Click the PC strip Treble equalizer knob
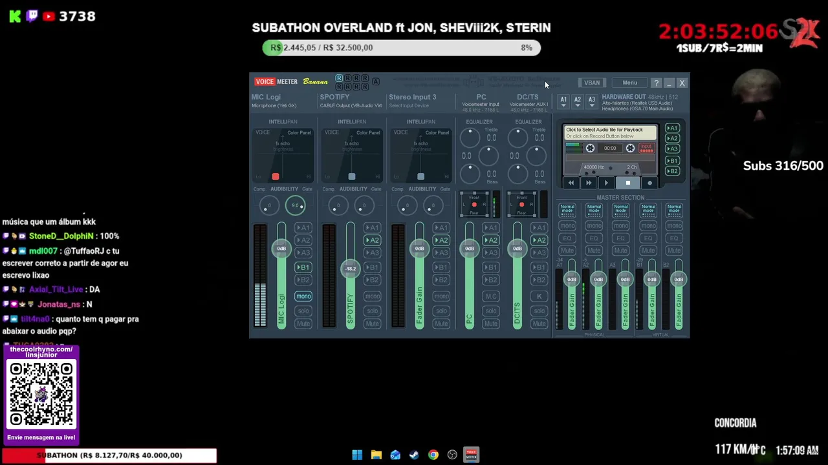828x465 pixels. pos(470,137)
